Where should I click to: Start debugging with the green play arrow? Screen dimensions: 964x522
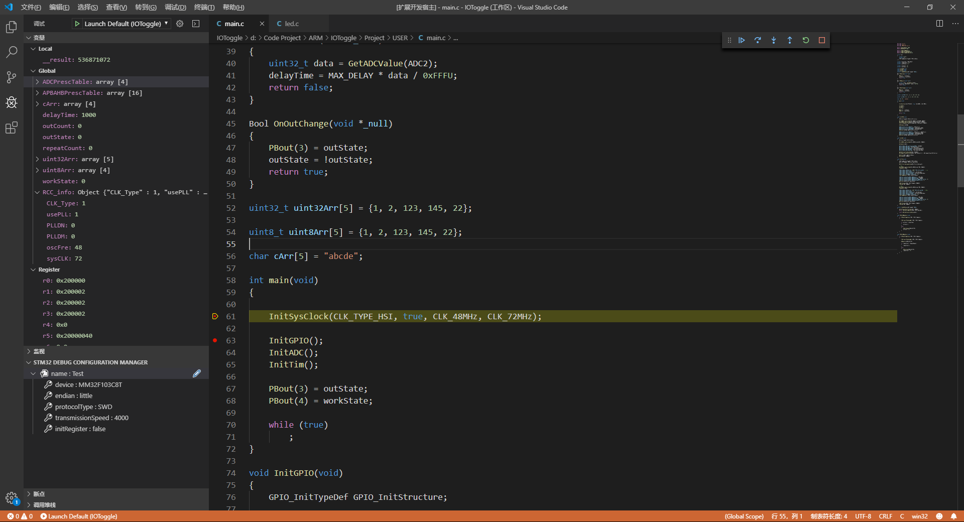pos(77,24)
